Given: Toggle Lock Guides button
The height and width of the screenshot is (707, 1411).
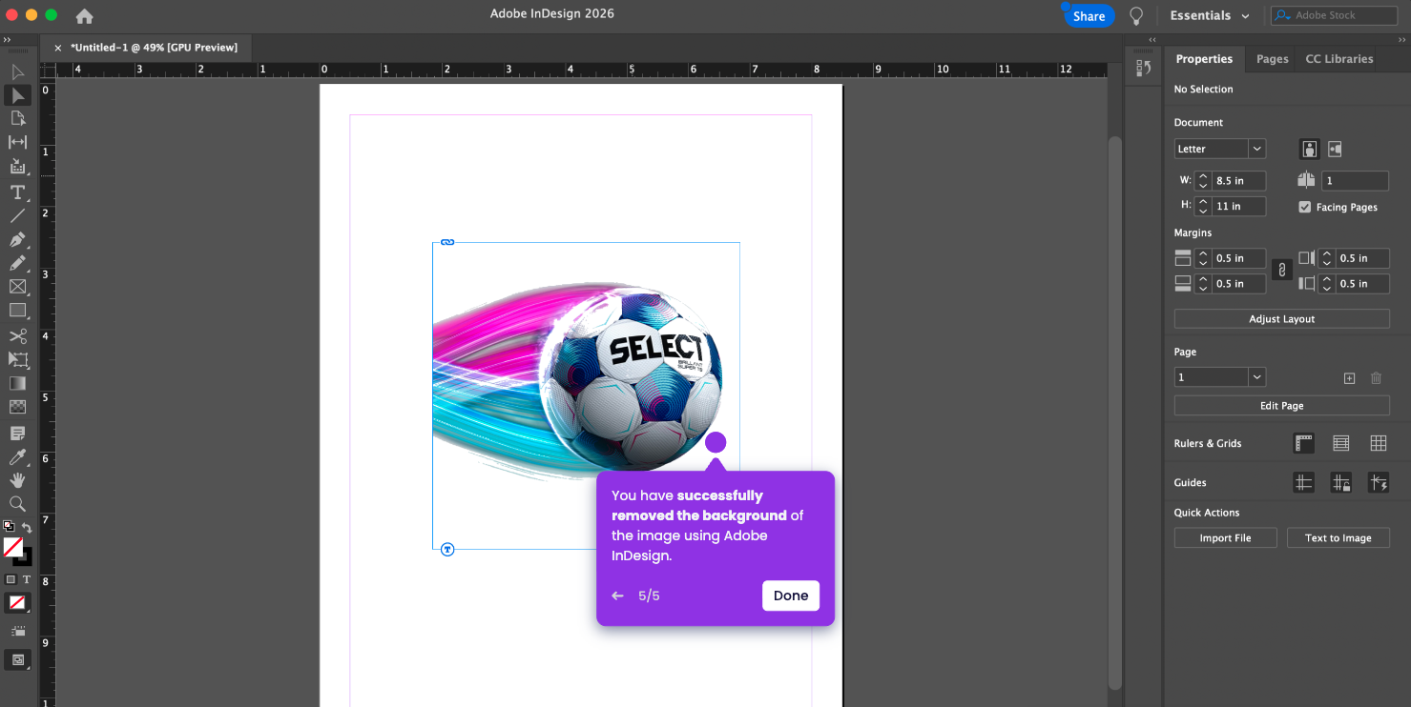Looking at the screenshot, I should click(x=1341, y=483).
